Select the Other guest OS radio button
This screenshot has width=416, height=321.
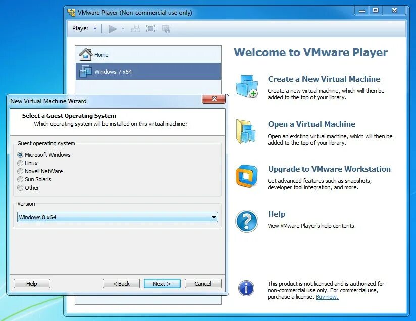(20, 188)
